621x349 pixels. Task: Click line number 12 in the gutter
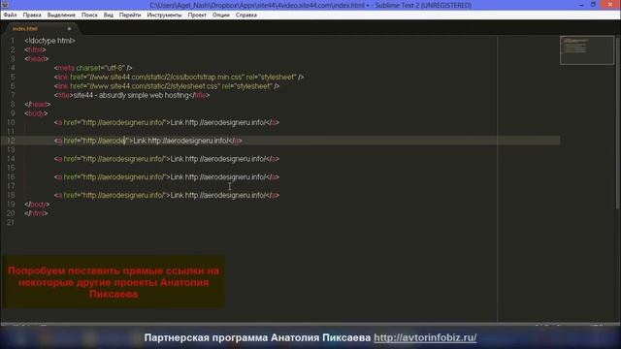coord(11,141)
